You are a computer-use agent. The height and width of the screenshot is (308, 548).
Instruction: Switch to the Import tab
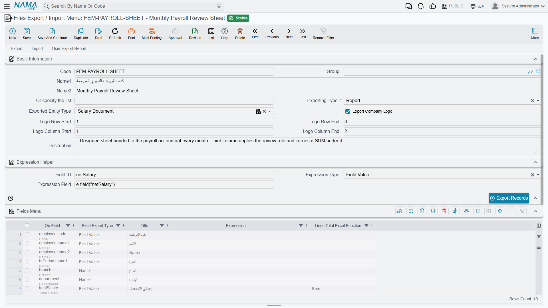[x=37, y=48]
